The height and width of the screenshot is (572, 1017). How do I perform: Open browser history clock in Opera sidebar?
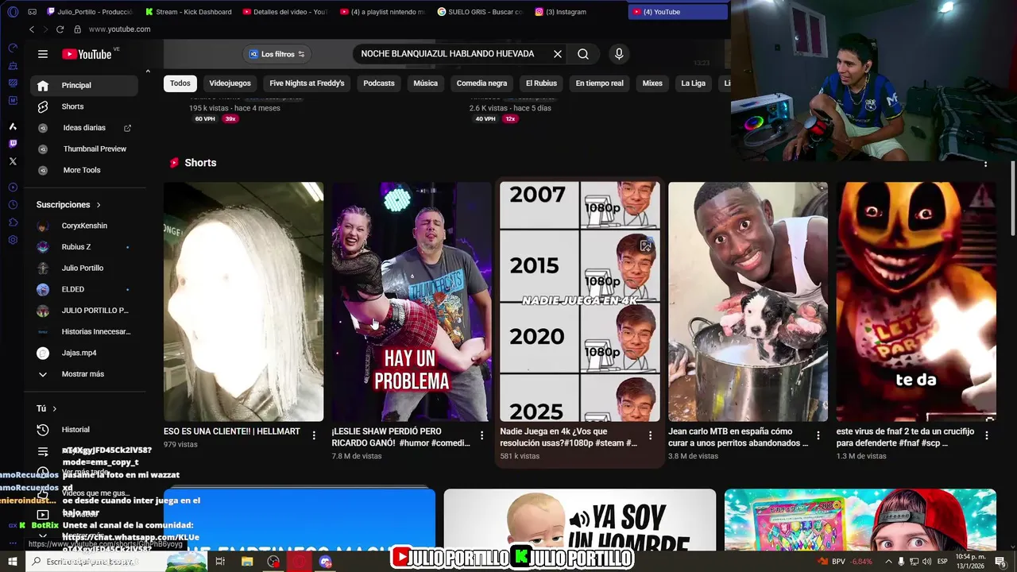(13, 205)
